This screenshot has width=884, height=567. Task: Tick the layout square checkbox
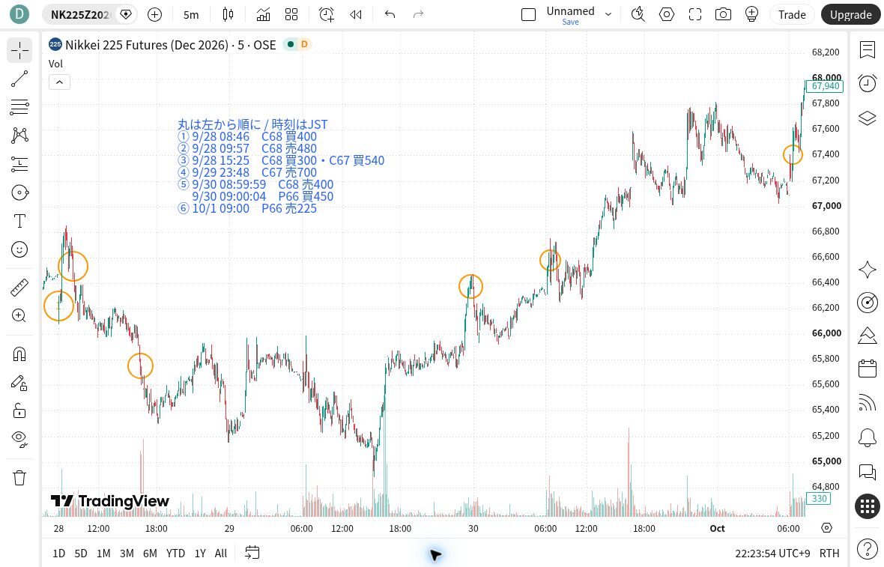pyautogui.click(x=528, y=15)
